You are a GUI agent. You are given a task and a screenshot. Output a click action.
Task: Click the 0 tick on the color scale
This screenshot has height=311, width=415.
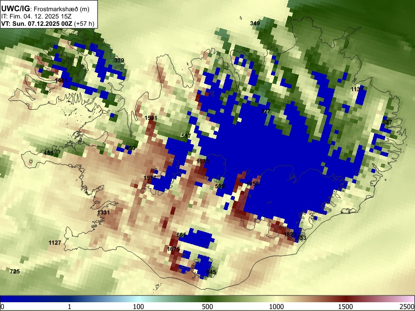pyautogui.click(x=2, y=307)
